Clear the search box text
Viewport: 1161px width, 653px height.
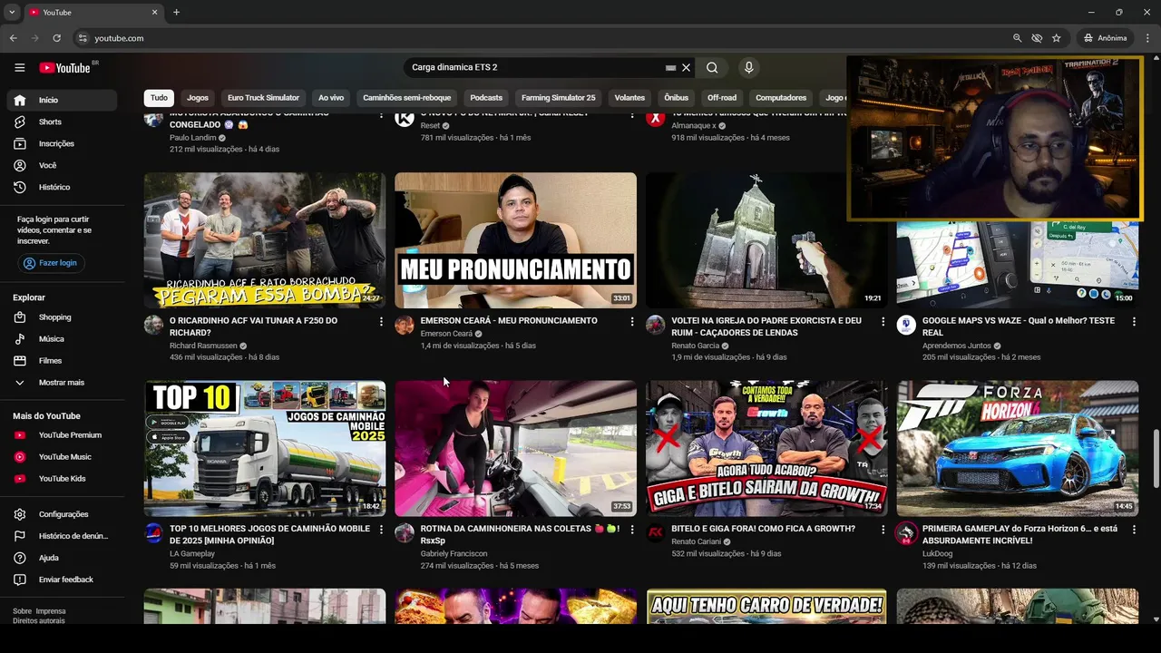point(687,67)
